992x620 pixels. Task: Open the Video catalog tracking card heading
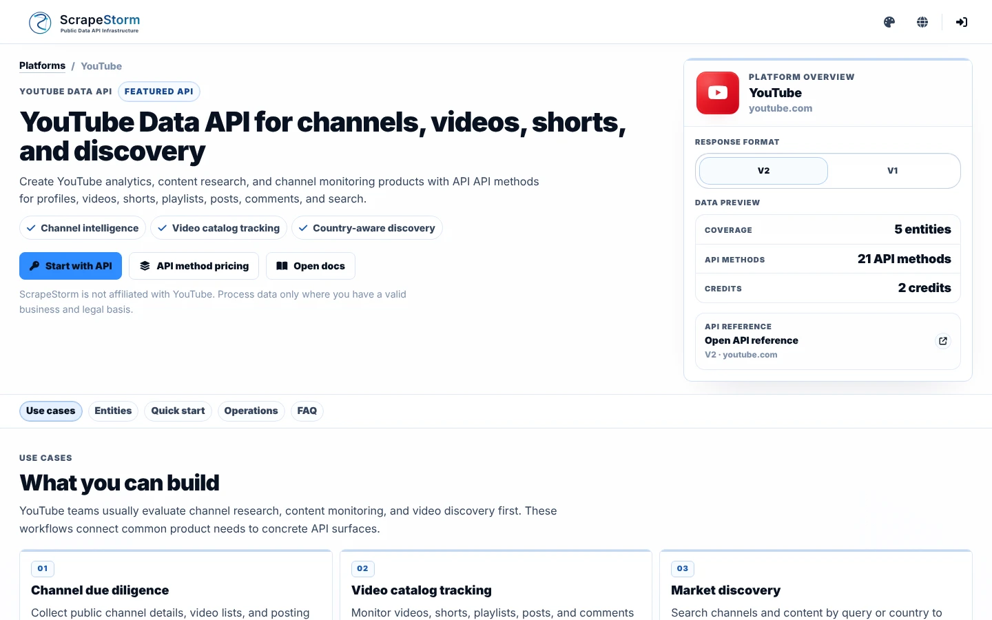tap(422, 590)
